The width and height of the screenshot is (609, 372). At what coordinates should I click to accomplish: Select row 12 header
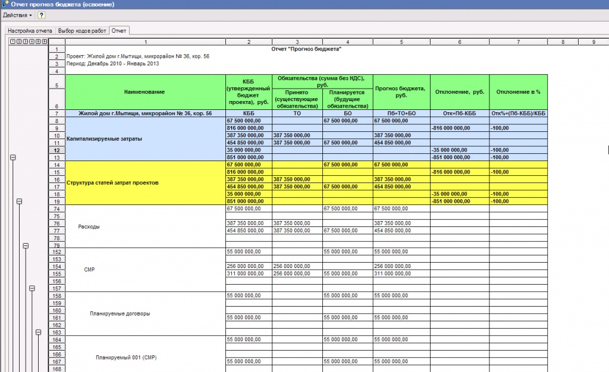[x=56, y=150]
